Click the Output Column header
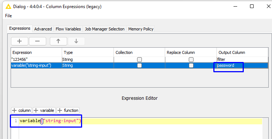 242,52
